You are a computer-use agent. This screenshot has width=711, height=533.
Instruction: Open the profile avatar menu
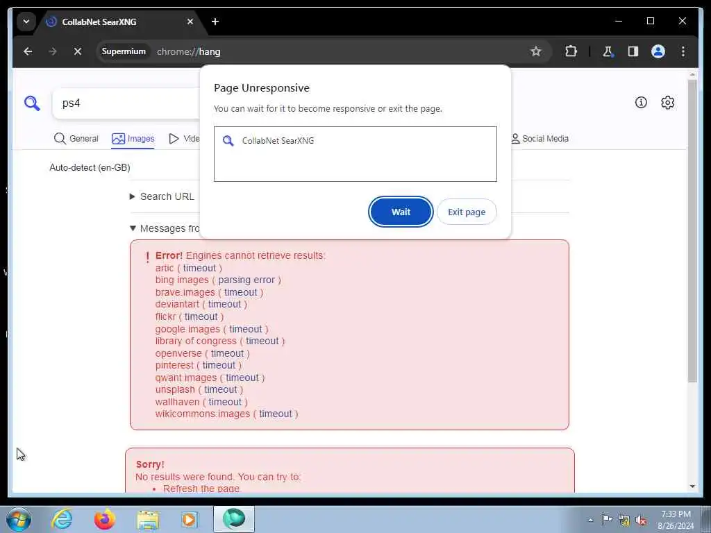pyautogui.click(x=658, y=51)
